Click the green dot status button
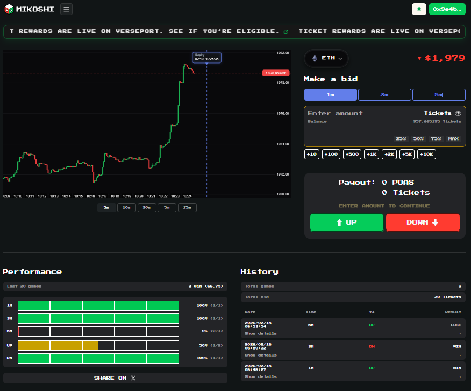 419,9
